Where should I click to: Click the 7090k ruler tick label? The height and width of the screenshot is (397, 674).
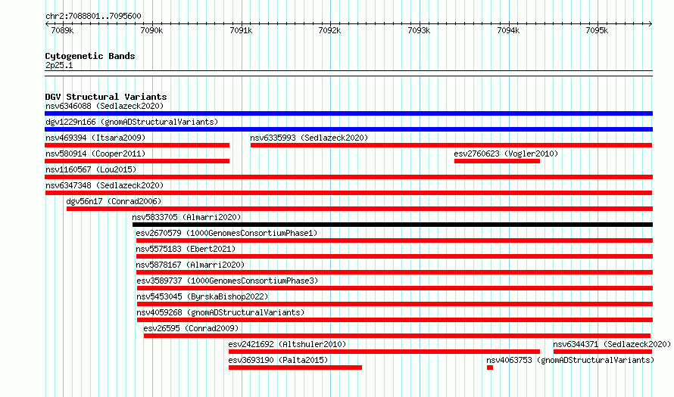tap(151, 30)
